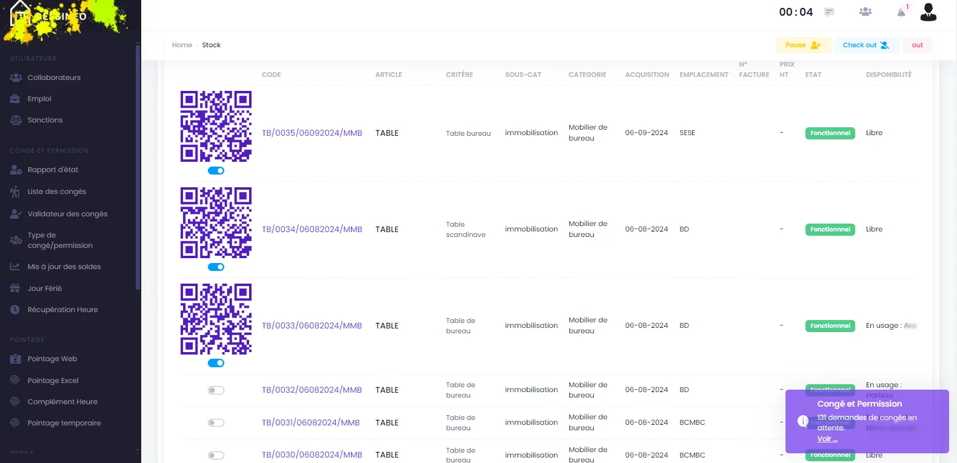Click the Check out button

[x=866, y=45]
